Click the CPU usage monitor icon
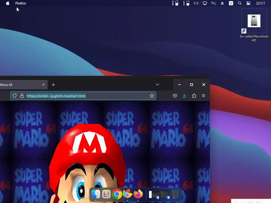Viewport: 271px width, 203px height. click(186, 3)
